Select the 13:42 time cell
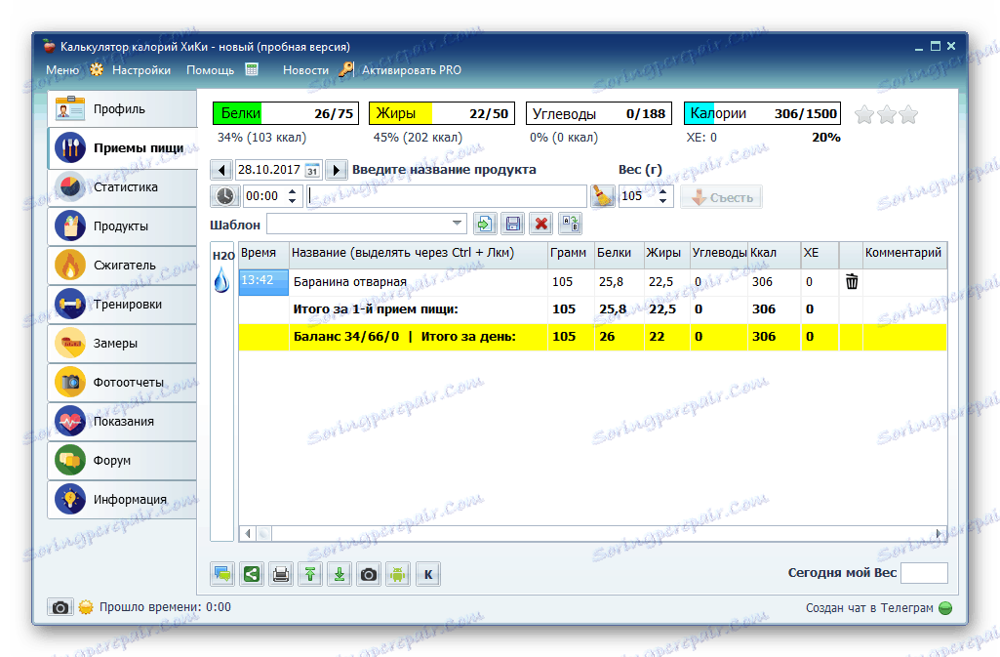 coord(263,282)
